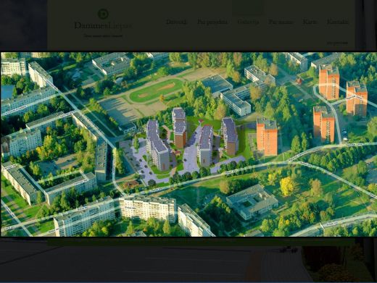Open the Par mums menu item
The height and width of the screenshot is (283, 377).
[x=281, y=22]
